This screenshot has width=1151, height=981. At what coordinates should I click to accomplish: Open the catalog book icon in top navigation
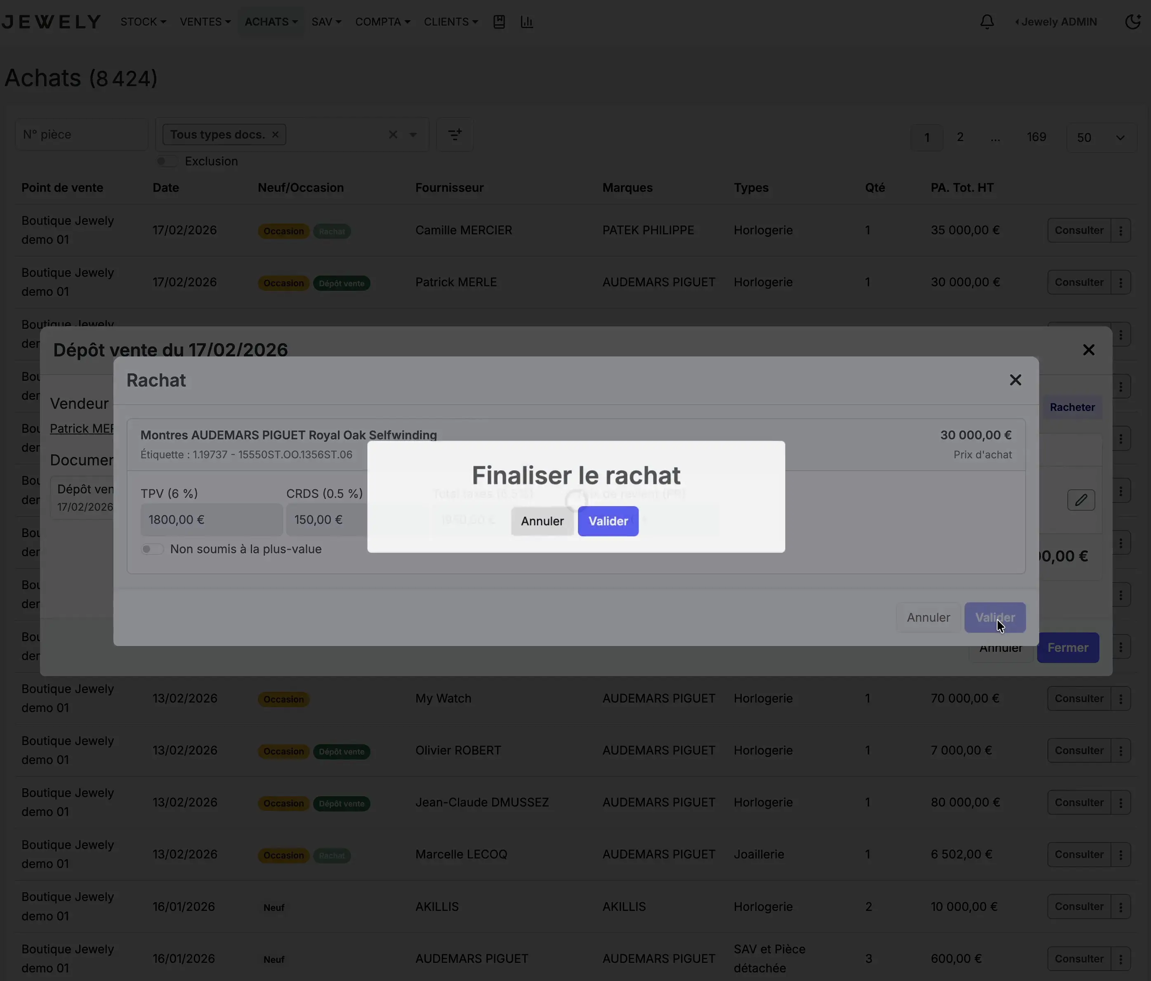(499, 22)
